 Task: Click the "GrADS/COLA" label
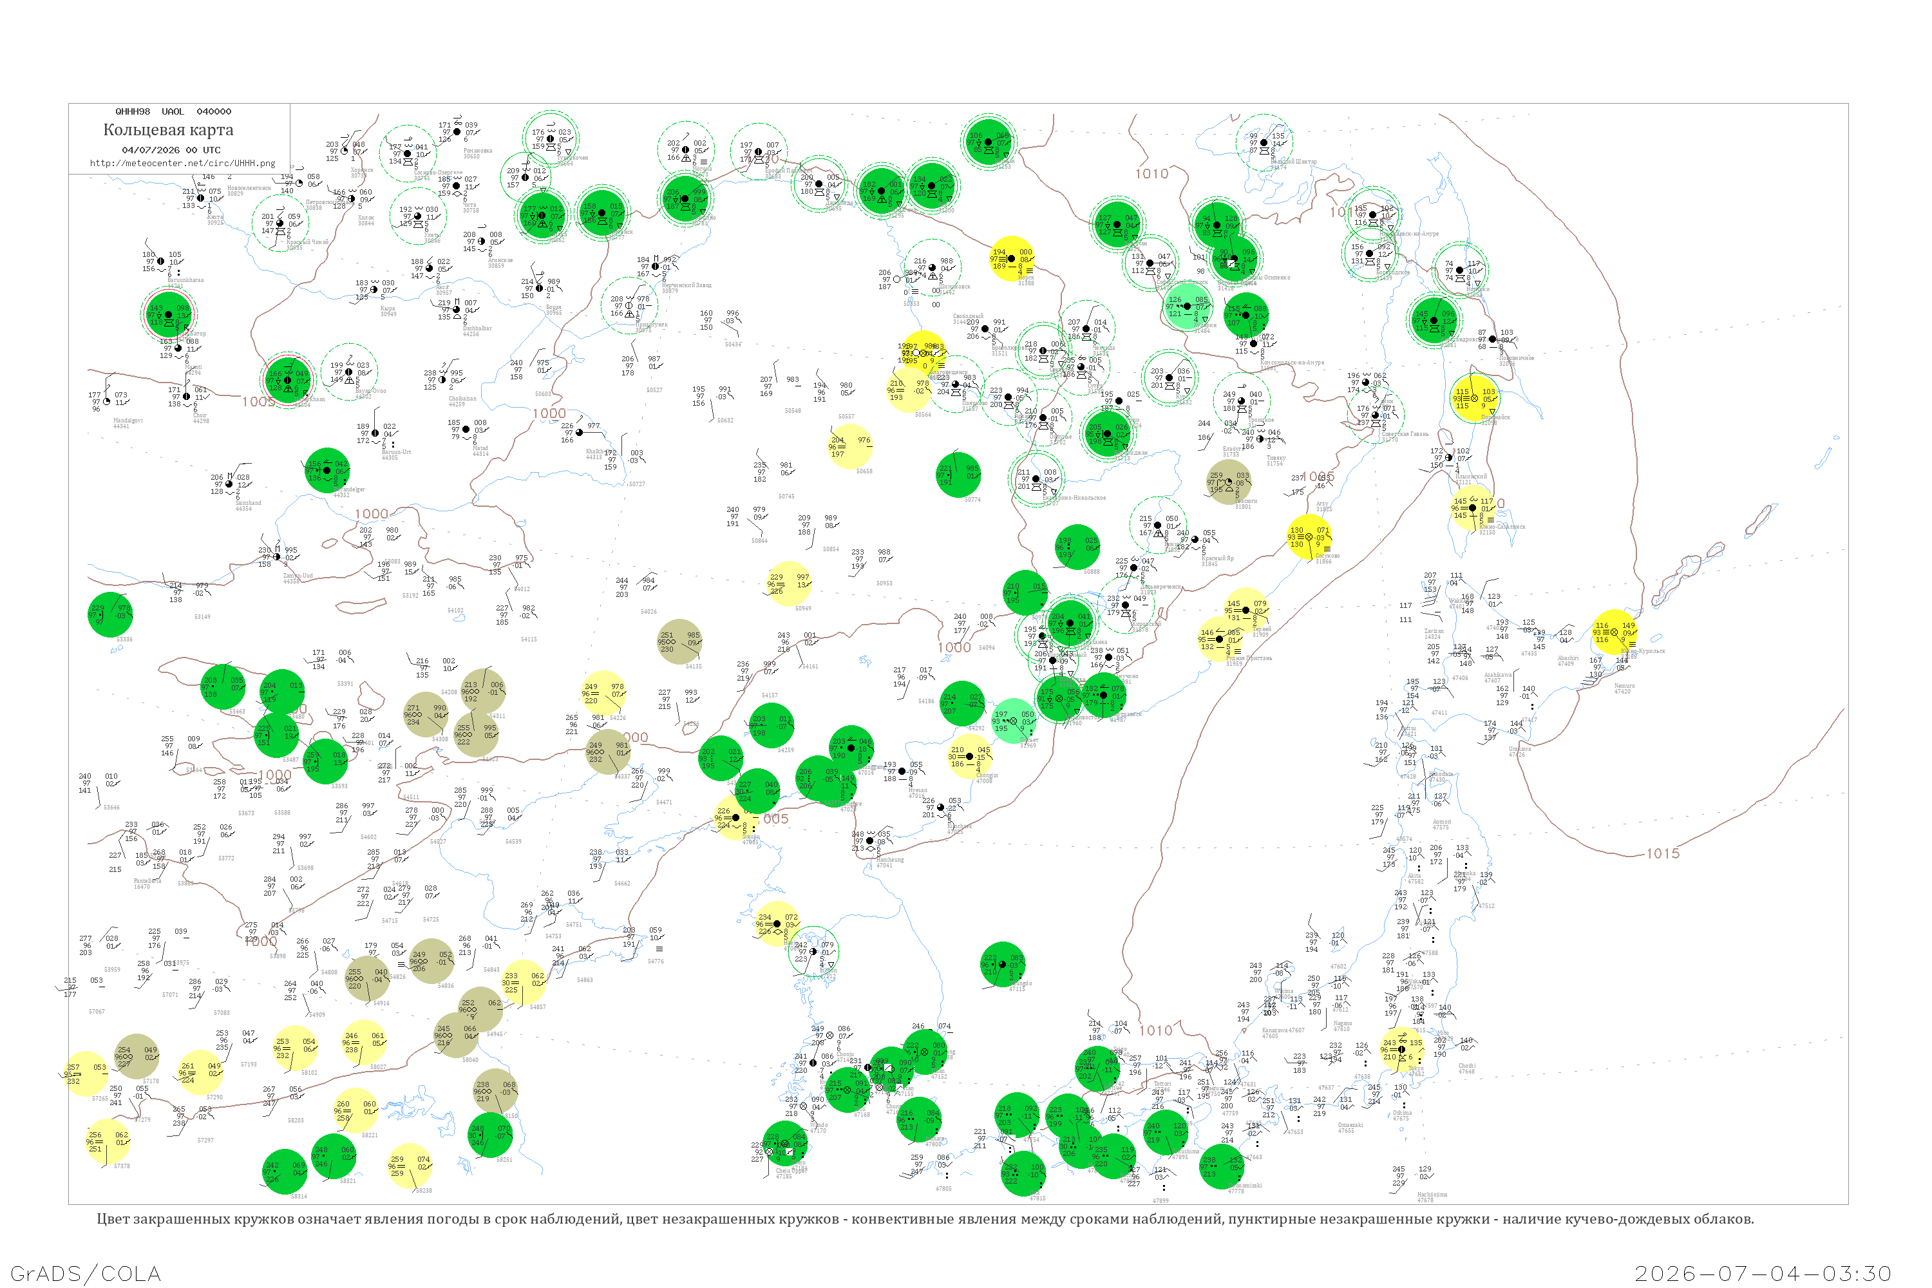(x=86, y=1274)
